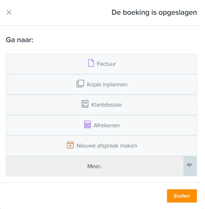Choose Afrekenen from the list
The width and height of the screenshot is (205, 209).
pos(101,125)
